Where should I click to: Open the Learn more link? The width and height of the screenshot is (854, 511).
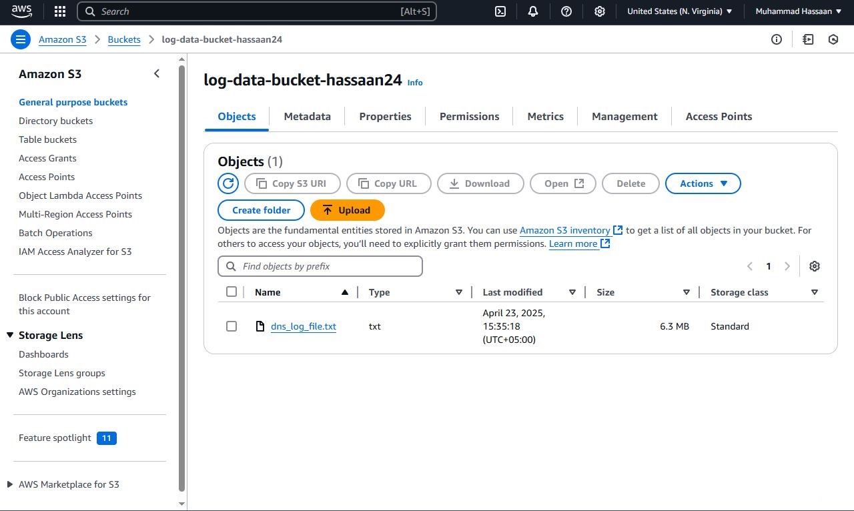pos(579,243)
